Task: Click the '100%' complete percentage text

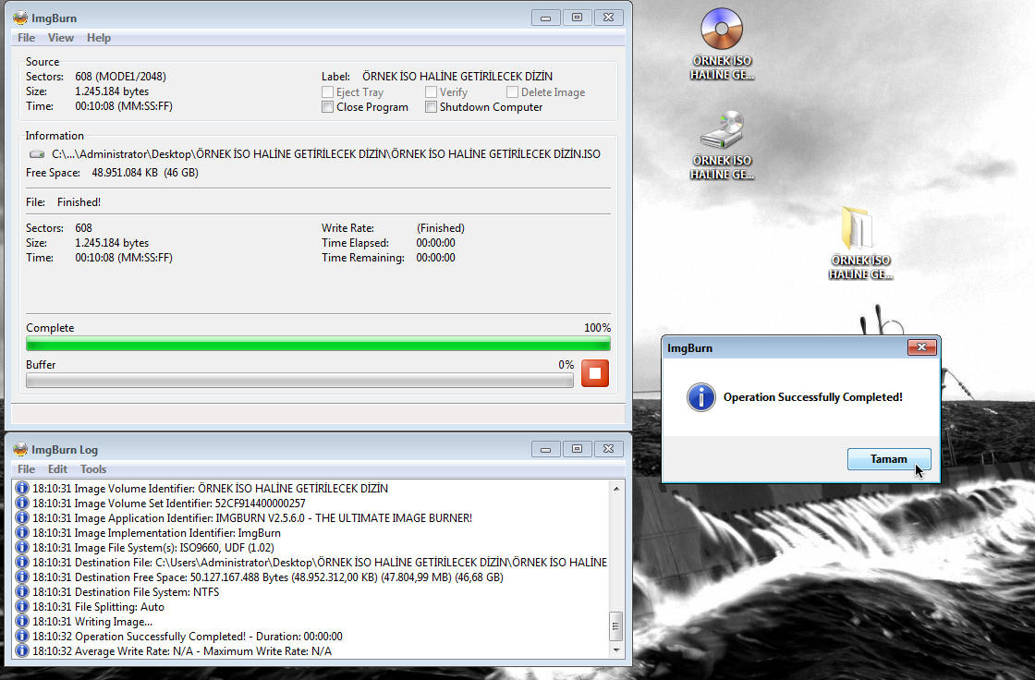Action: pos(597,328)
